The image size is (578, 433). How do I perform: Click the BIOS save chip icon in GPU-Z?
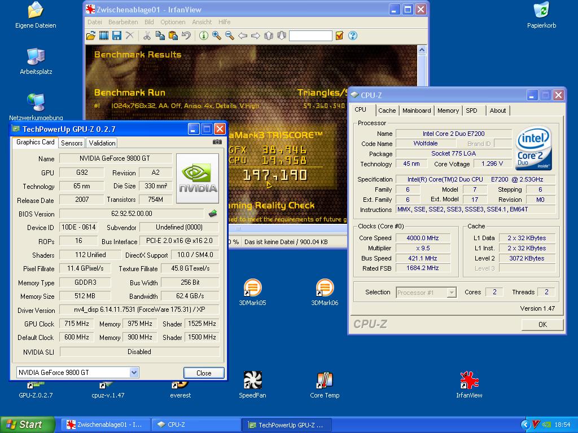tap(213, 214)
